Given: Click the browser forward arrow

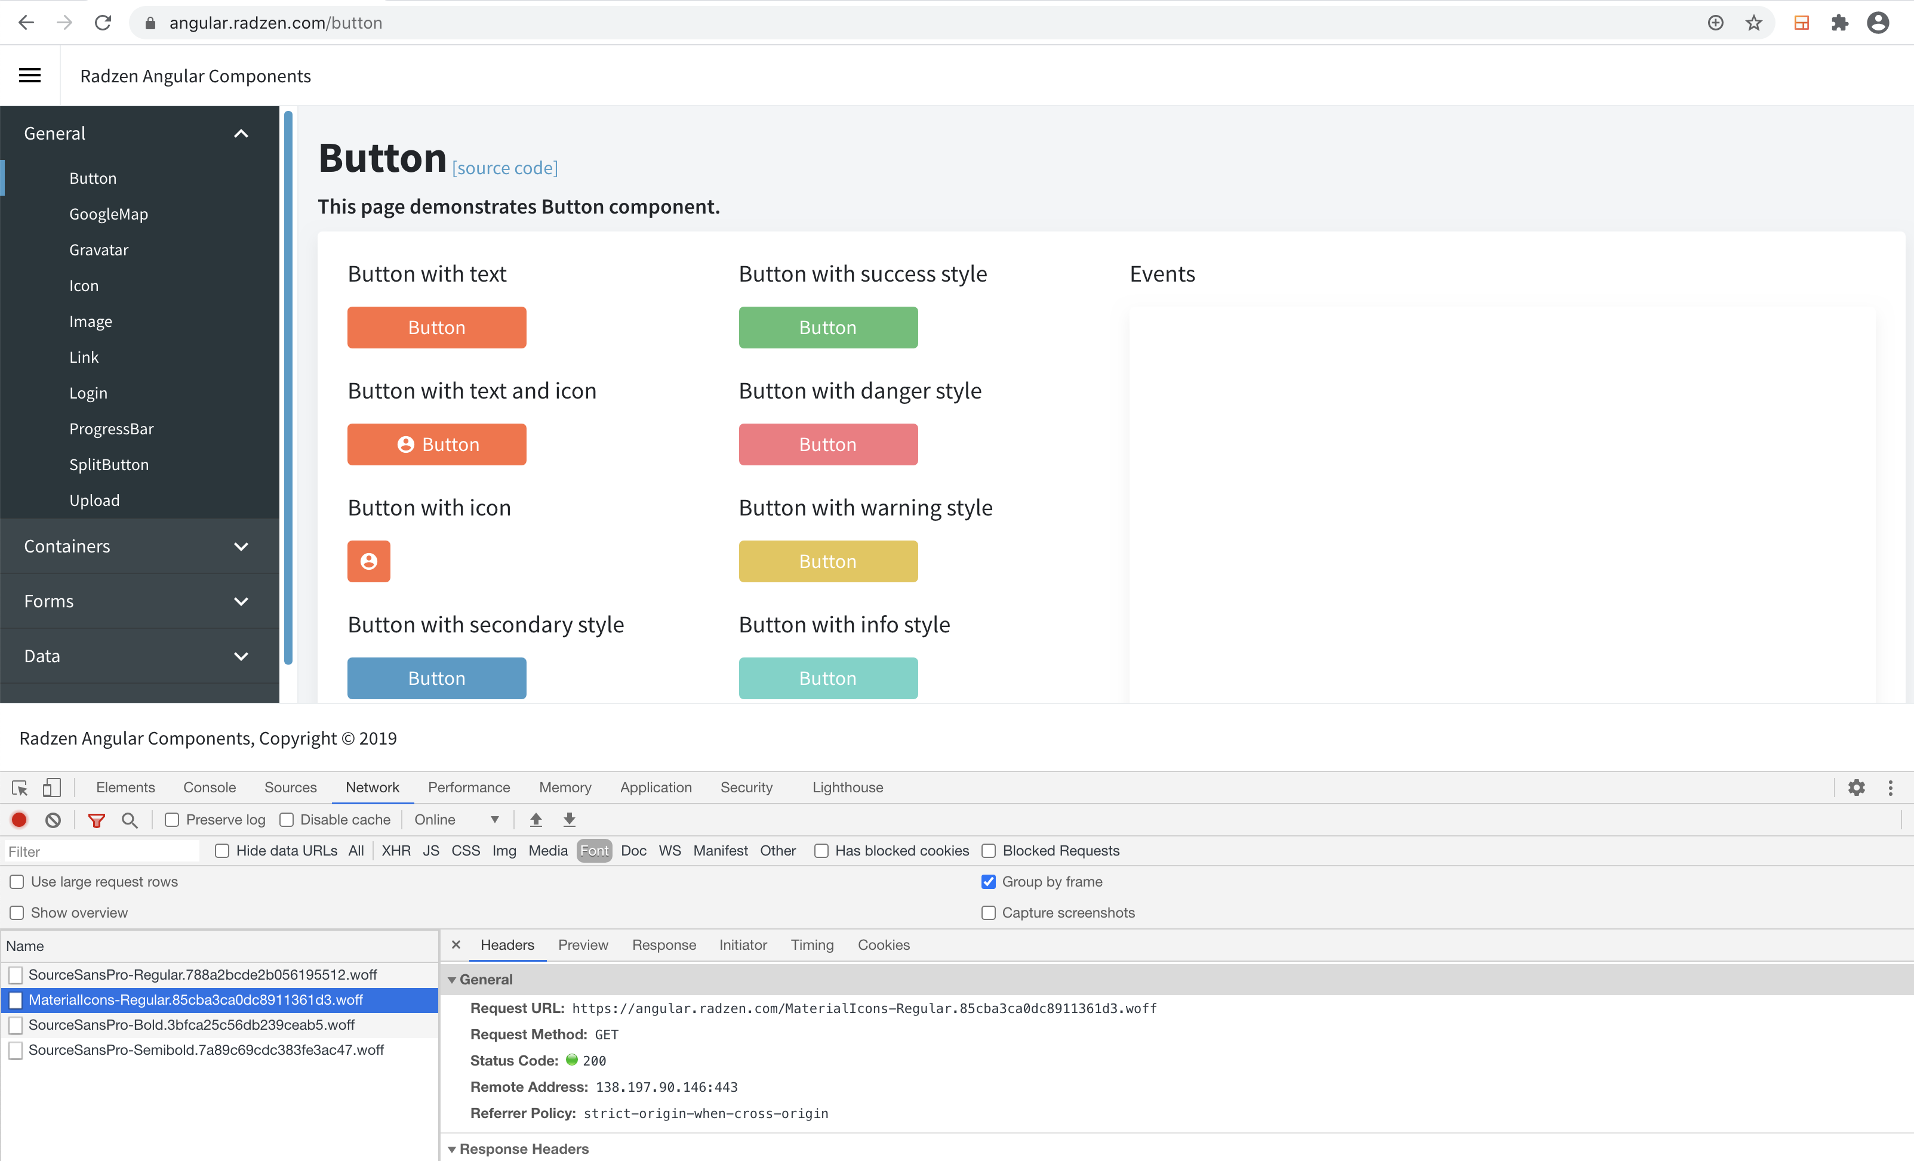Looking at the screenshot, I should (64, 23).
